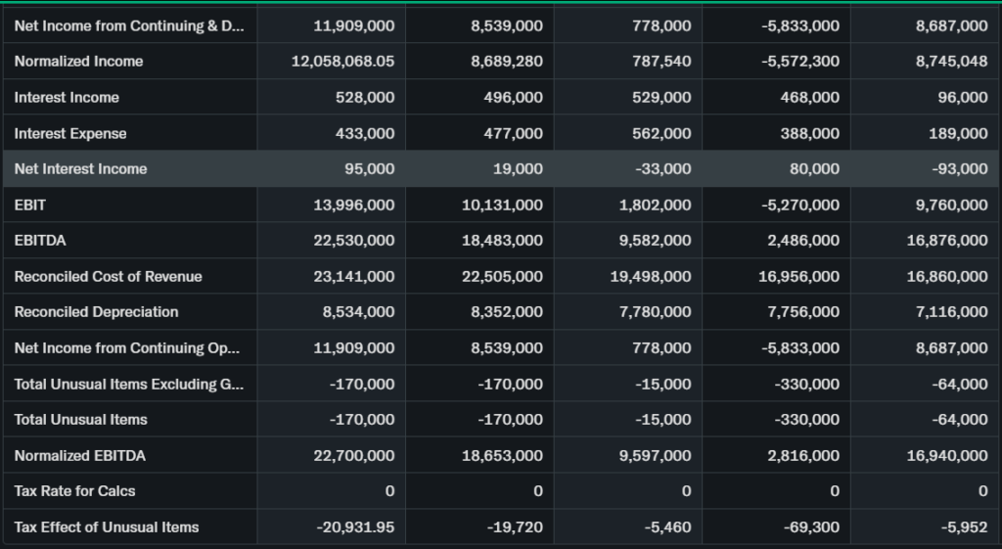This screenshot has height=549, width=1002.
Task: Select the Net Interest Income row label
Action: click(80, 169)
